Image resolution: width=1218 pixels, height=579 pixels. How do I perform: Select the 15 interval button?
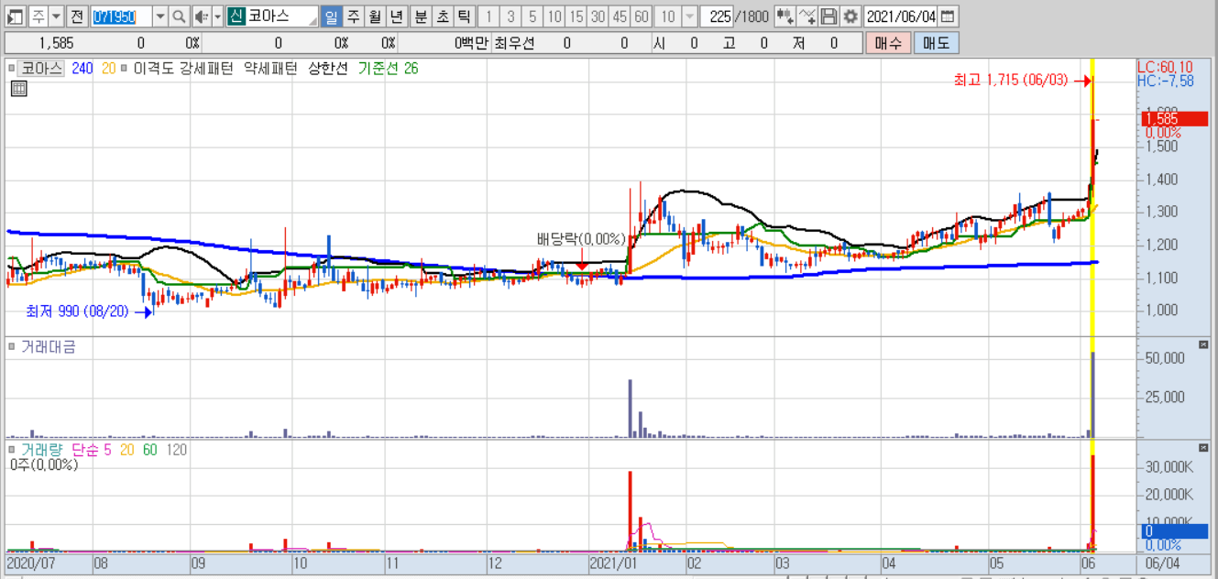pyautogui.click(x=576, y=16)
